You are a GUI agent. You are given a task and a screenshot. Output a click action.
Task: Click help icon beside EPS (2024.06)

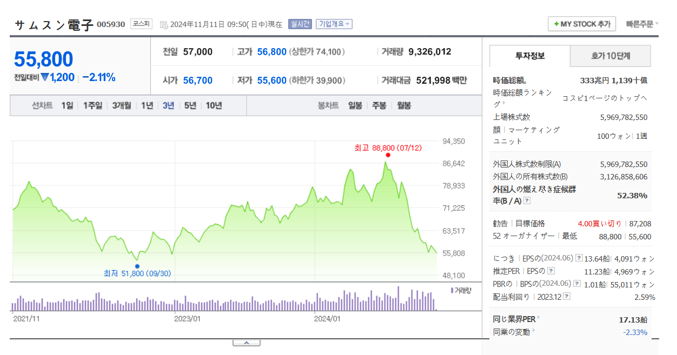[579, 258]
